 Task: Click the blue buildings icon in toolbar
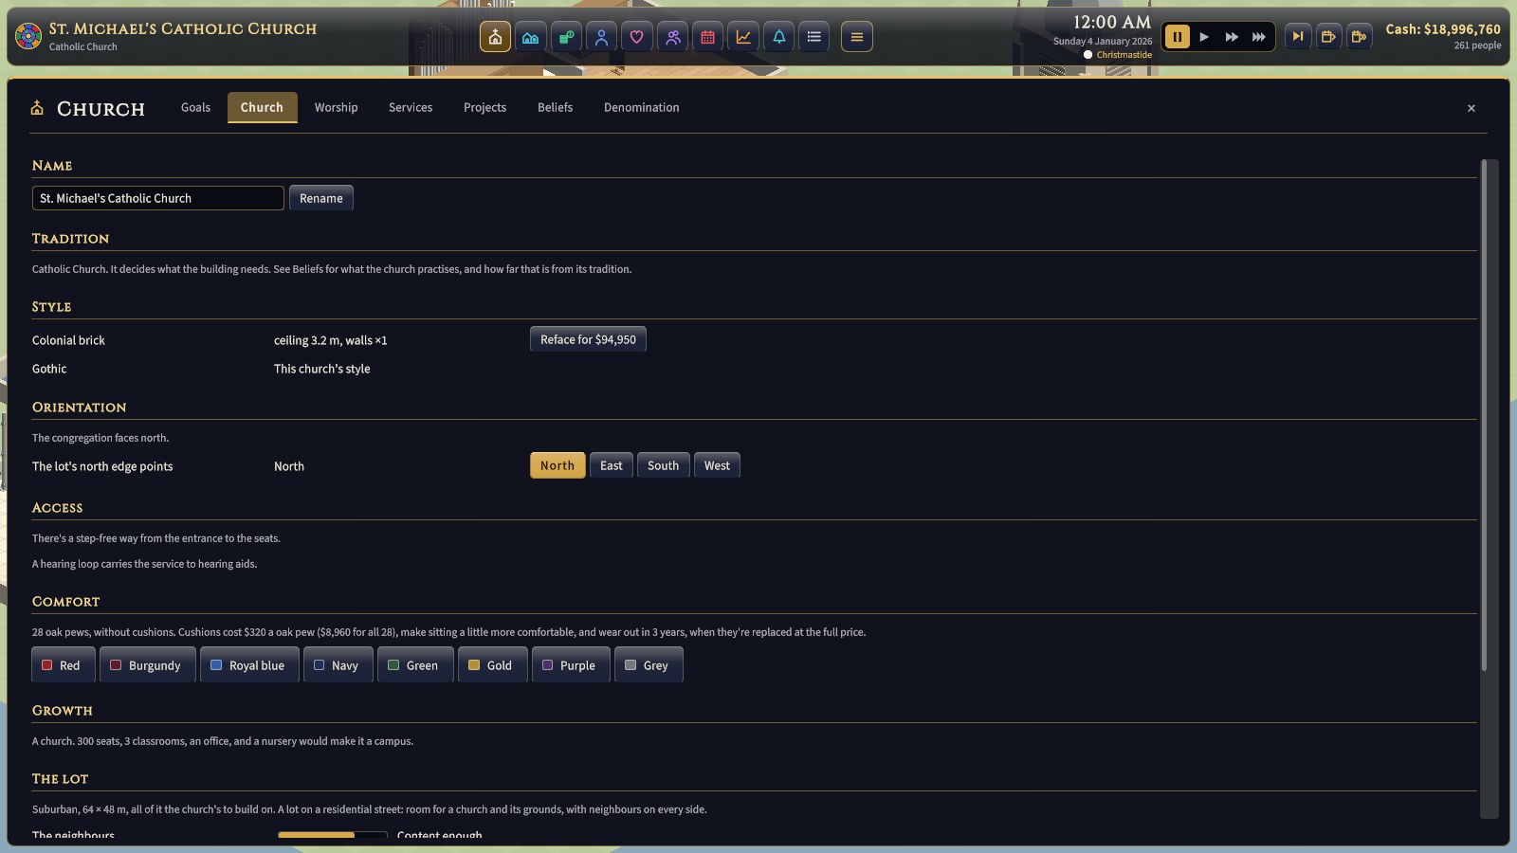[x=531, y=37]
